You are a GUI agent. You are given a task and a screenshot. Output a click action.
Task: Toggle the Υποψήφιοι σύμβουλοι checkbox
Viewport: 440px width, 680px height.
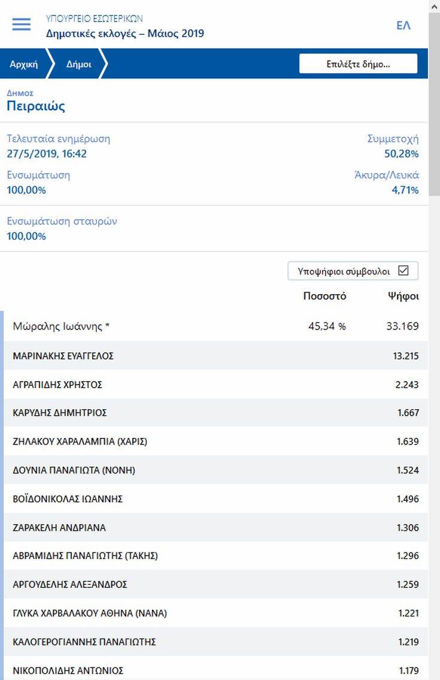click(x=403, y=271)
